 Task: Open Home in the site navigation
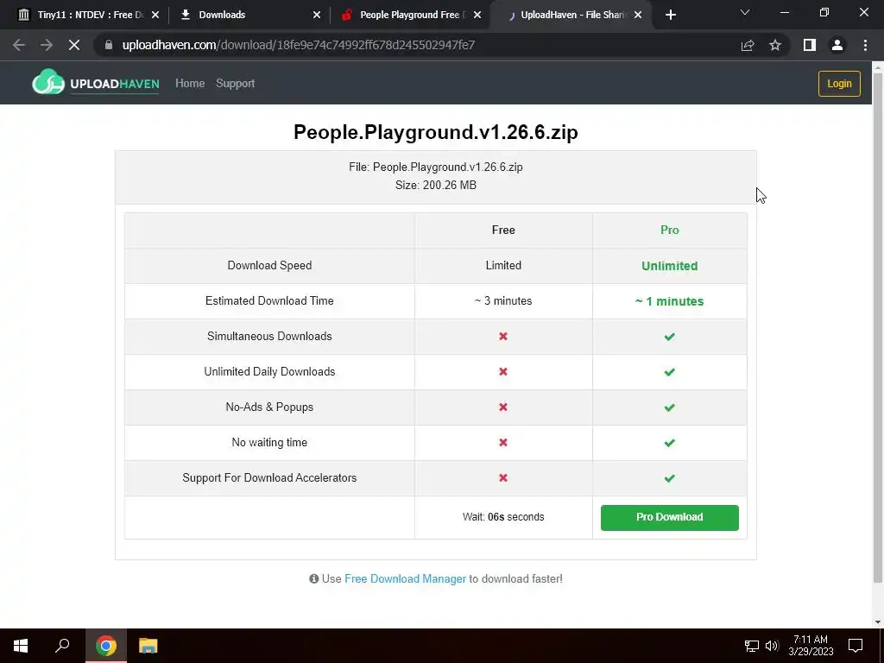190,84
